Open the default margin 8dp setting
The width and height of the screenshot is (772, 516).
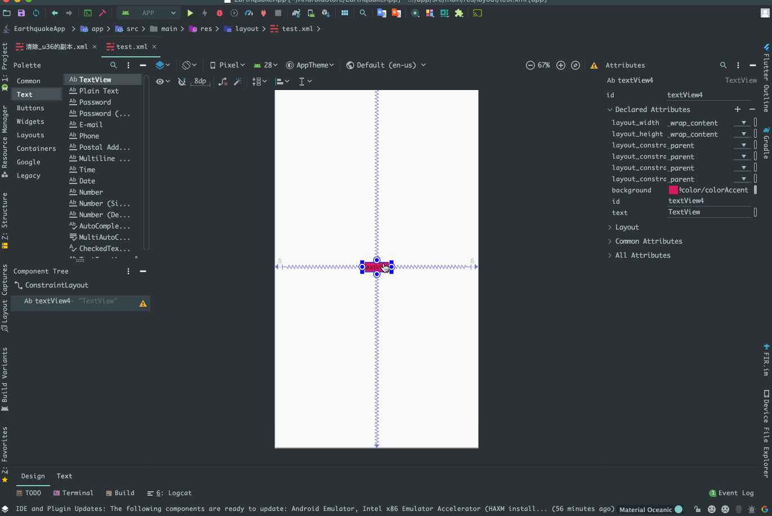click(x=200, y=82)
